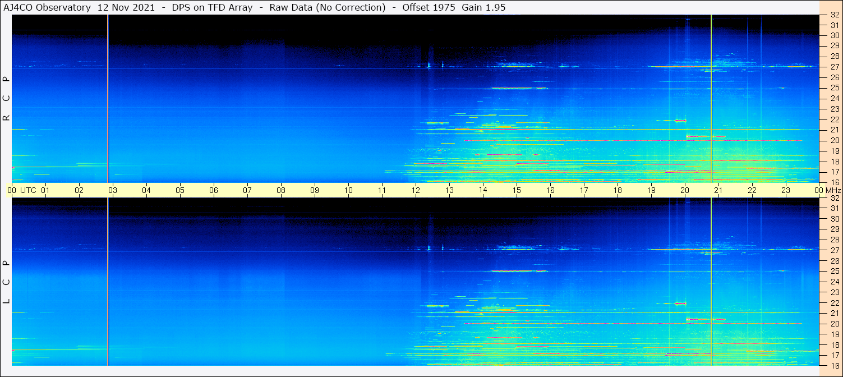Click the 22 MHz label in RCP panel
Viewport: 843px width, 377px height.
point(835,119)
